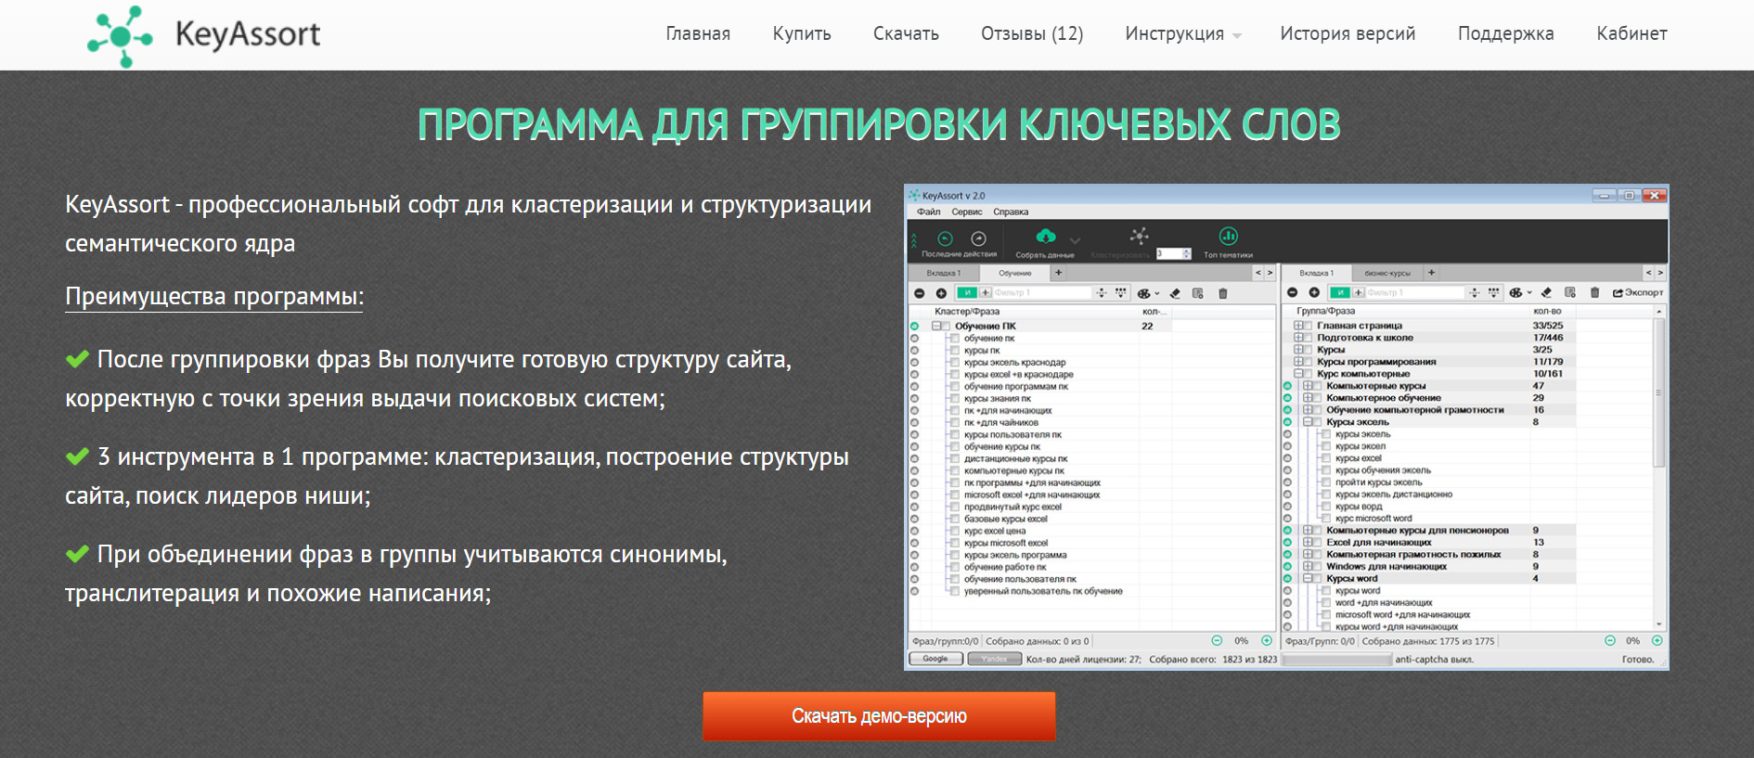Go to the Купить page
Viewport: 1754px width, 758px height.
(802, 34)
